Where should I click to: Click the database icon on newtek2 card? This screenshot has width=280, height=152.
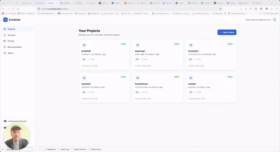(x=84, y=78)
